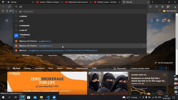178x100 pixels.
Task: Open 'Content partially visible' dropdown
Action: point(144,68)
